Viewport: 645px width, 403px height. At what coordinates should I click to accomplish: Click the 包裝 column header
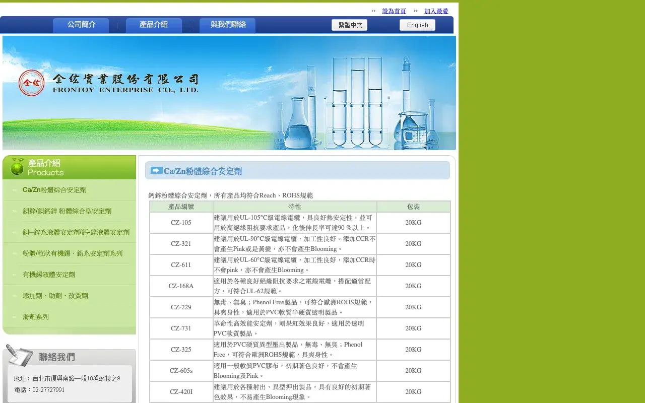(413, 207)
